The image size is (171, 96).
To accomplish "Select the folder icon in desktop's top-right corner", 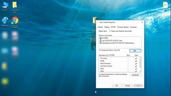I will (x=165, y=5).
